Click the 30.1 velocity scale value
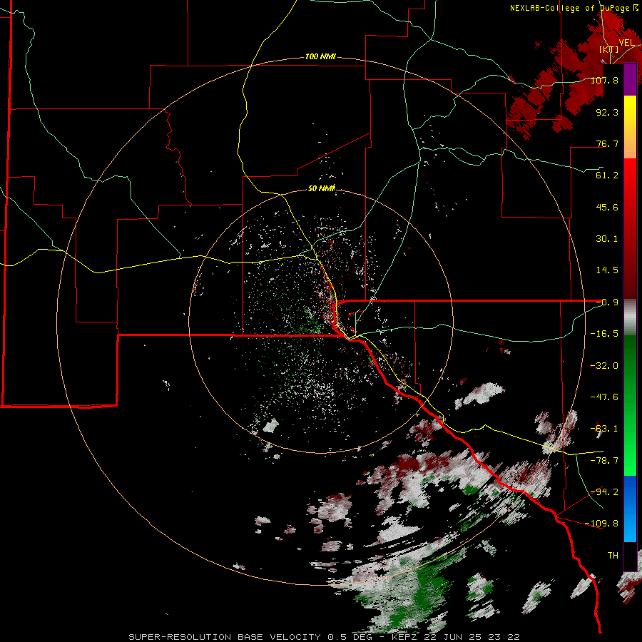Screen dimensions: 642x642 (607, 239)
